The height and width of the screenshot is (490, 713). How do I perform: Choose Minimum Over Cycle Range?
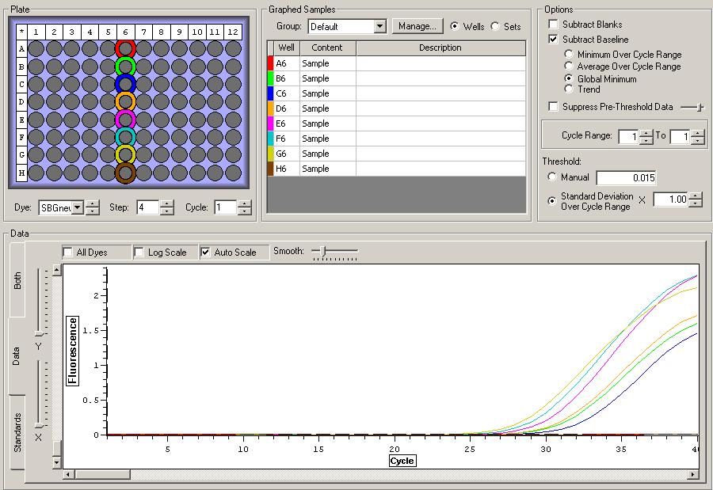click(568, 54)
